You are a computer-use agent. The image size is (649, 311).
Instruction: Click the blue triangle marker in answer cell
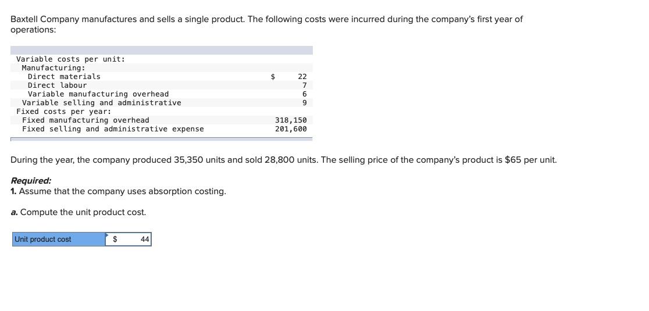pyautogui.click(x=108, y=235)
